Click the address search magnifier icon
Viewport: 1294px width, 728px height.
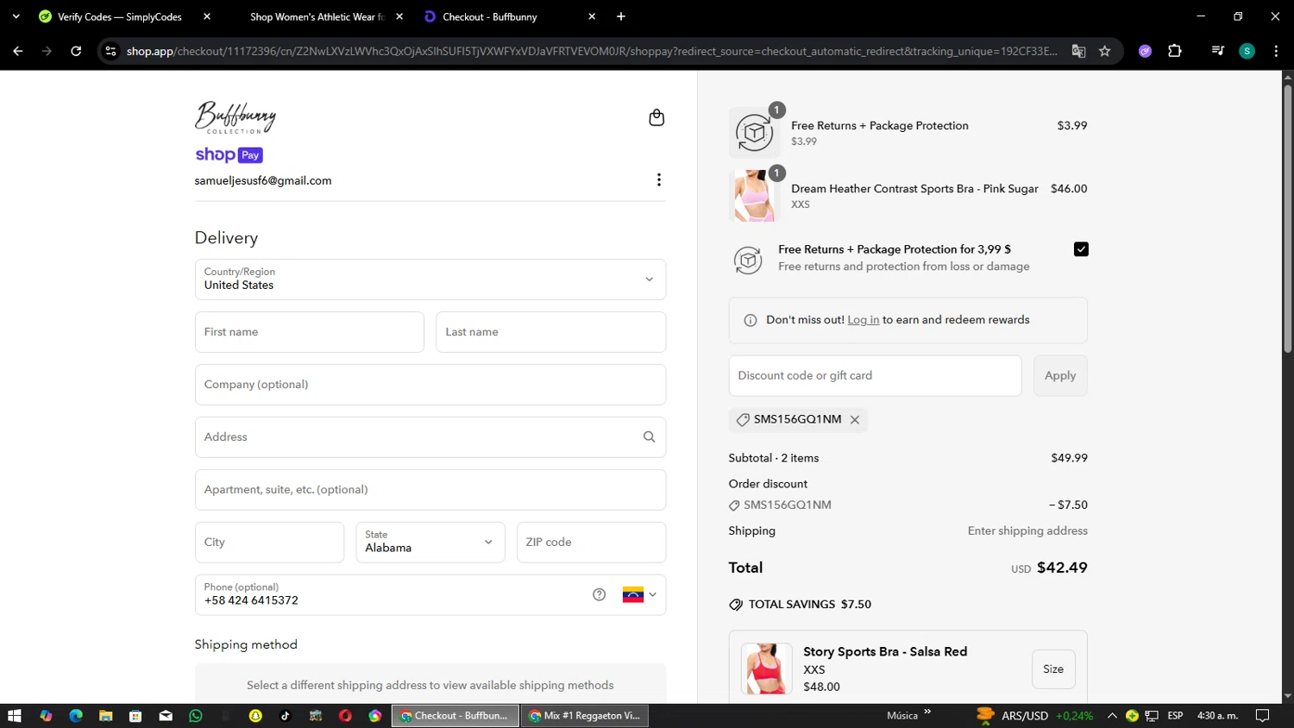649,436
